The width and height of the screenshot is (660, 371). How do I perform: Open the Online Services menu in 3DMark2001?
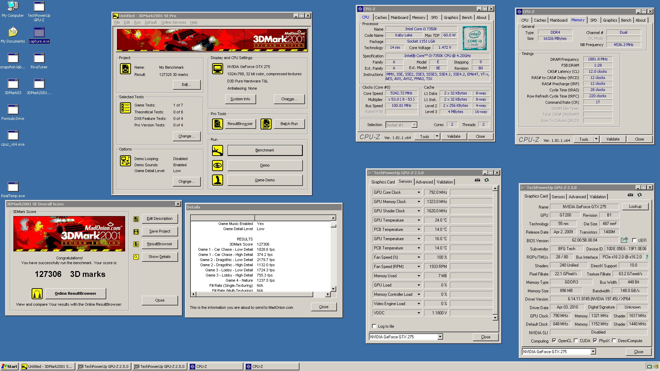173,22
